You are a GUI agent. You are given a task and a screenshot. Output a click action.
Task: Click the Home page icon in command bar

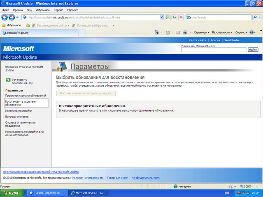click(x=157, y=32)
